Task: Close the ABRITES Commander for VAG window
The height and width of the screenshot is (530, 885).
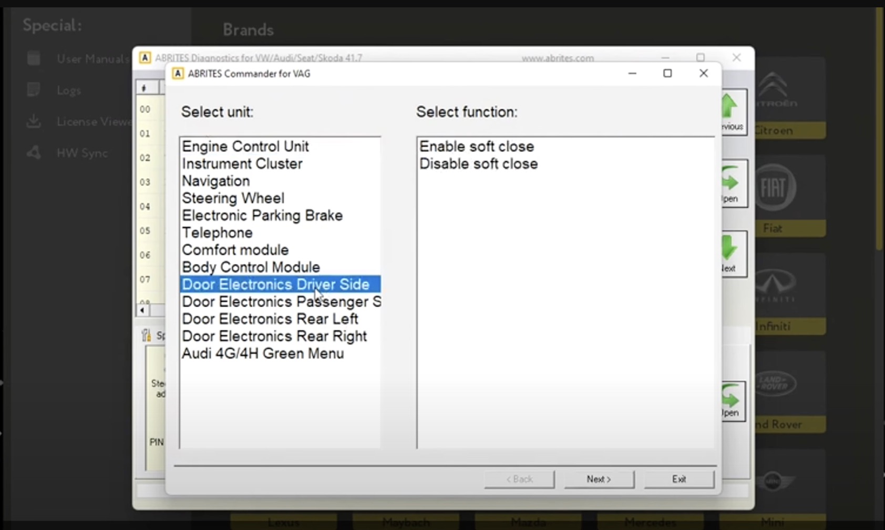Action: [704, 74]
